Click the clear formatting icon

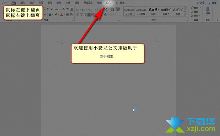pyautogui.click(x=64, y=10)
